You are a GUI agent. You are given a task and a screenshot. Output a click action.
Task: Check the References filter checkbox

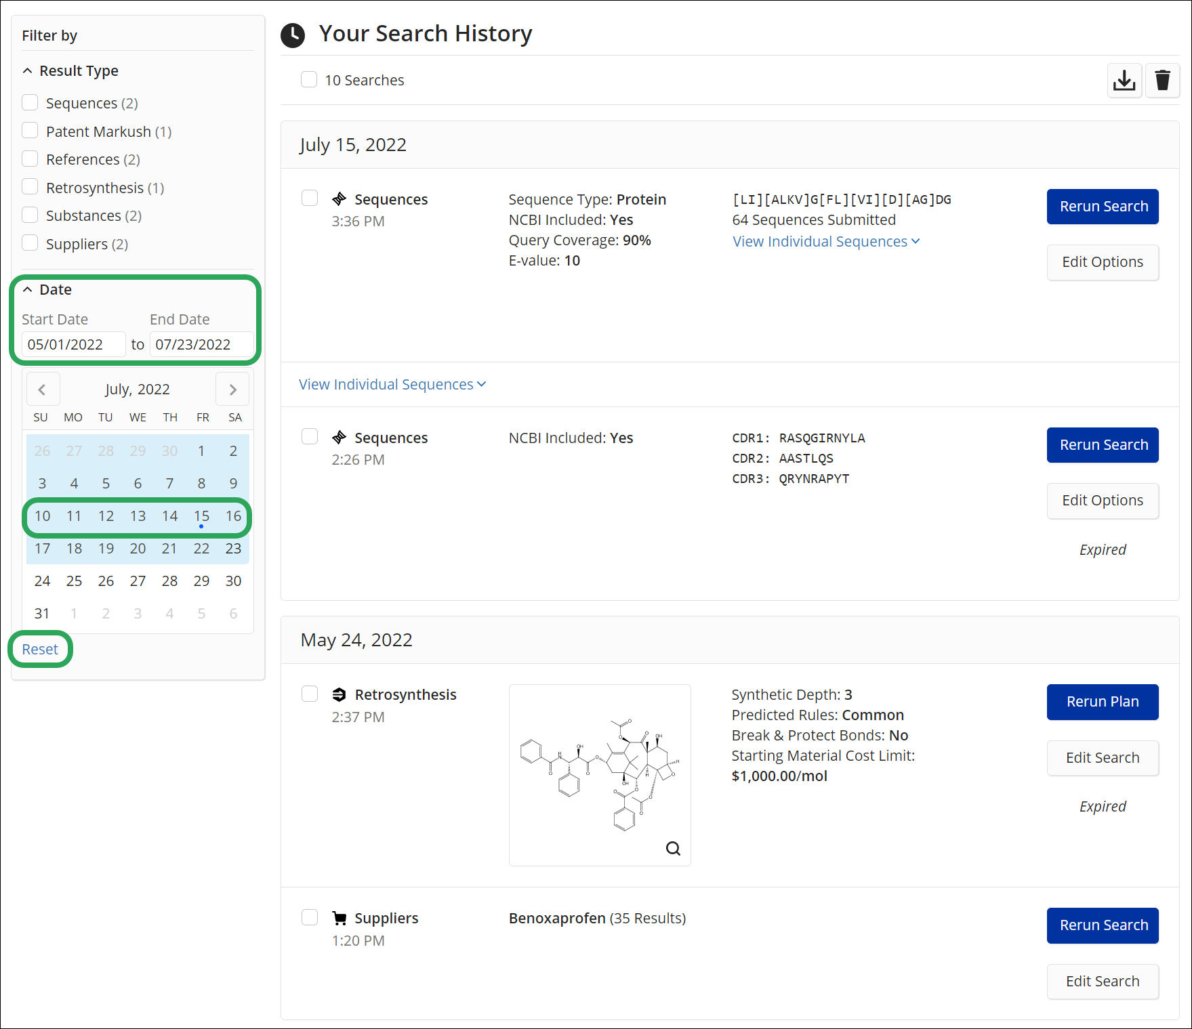(x=30, y=159)
